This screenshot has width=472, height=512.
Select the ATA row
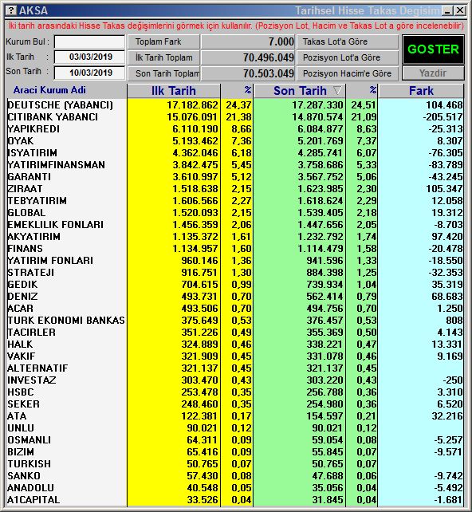235,416
